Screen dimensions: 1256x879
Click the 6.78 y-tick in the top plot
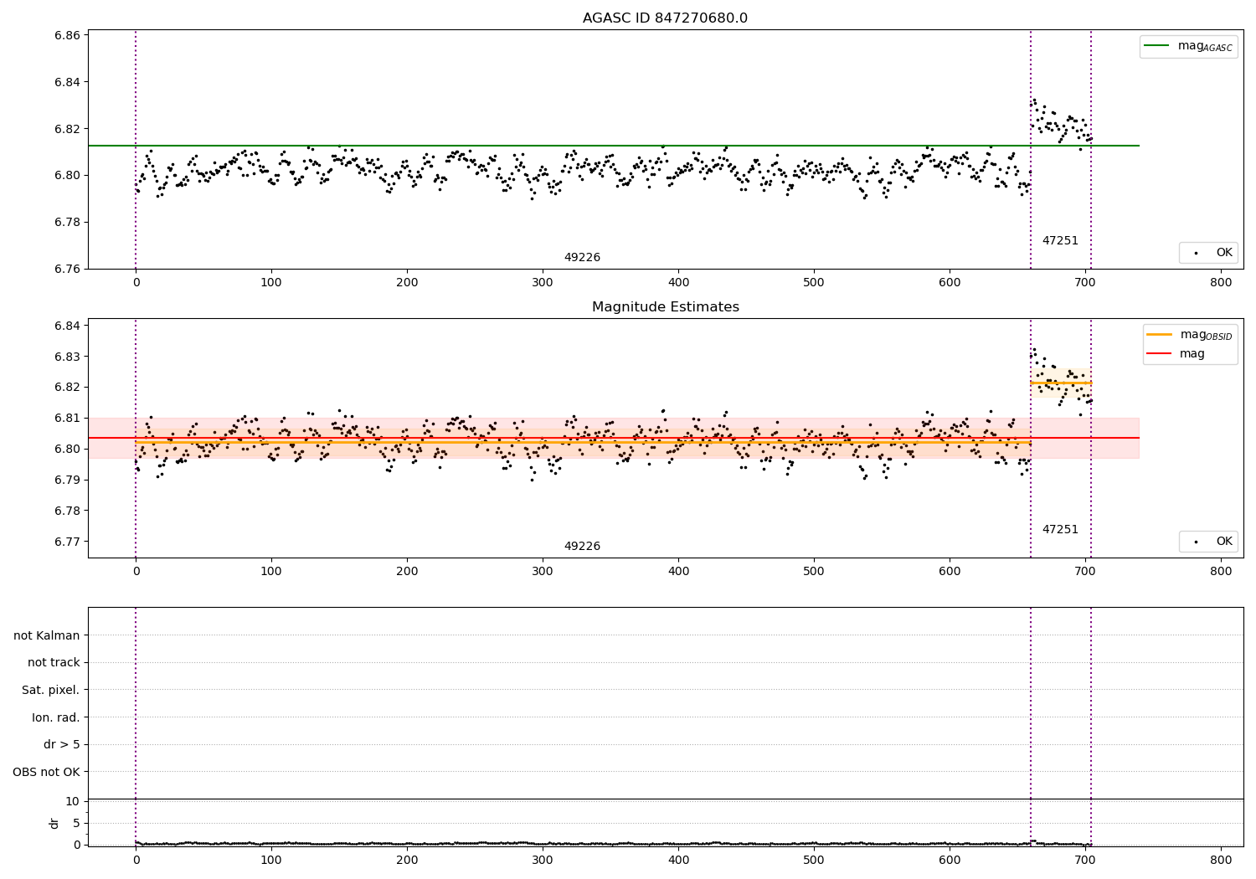tap(67, 222)
